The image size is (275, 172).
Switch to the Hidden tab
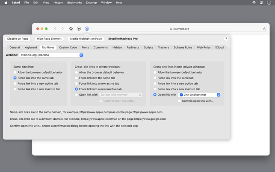click(x=117, y=47)
